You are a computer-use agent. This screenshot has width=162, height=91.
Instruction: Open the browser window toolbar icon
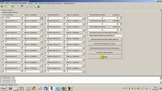[x=22, y=7]
